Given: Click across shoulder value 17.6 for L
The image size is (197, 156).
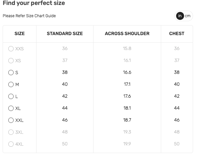Looking at the screenshot, I should coord(127,96).
